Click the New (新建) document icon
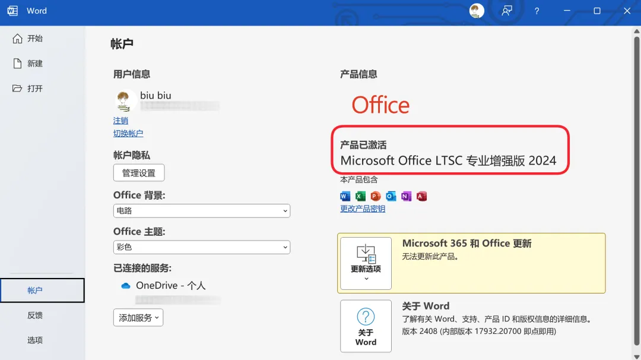641x360 pixels. pos(17,64)
